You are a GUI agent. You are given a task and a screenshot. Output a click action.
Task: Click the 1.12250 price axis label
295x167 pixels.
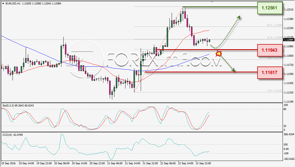pos(289,28)
